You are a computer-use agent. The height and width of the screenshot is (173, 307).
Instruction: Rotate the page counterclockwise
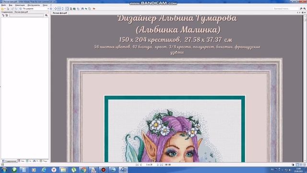click(x=12, y=9)
